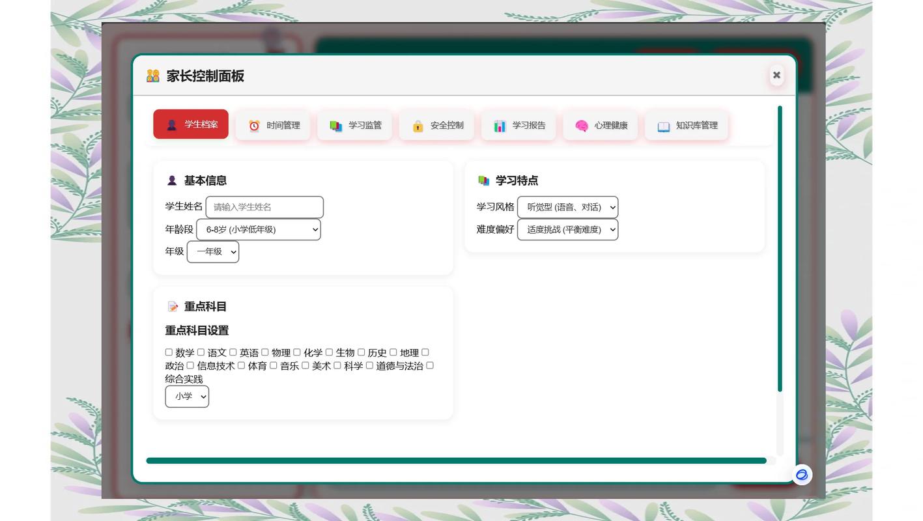Click the blue swirl floating icon
This screenshot has height=521, width=923.
802,475
